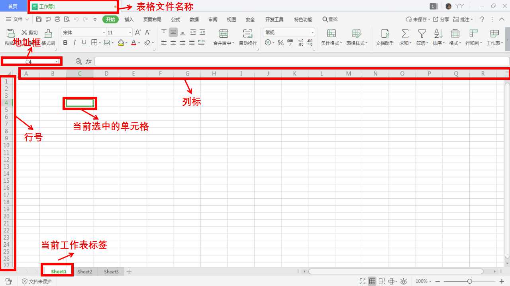Apply thousands separator format
510x286 pixels.
[290, 43]
